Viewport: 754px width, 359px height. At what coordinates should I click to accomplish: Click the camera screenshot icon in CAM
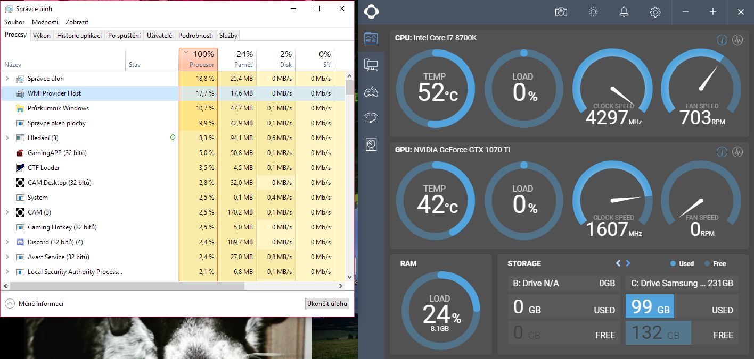pos(561,12)
